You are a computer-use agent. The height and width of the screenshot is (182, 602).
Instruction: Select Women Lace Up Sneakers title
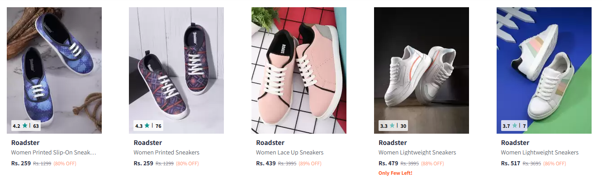[x=290, y=153]
